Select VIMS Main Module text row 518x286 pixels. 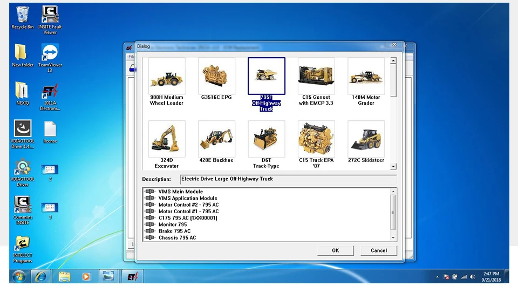[180, 192]
